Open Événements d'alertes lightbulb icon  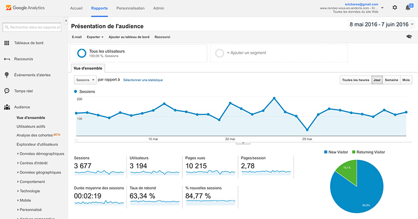pyautogui.click(x=7, y=75)
